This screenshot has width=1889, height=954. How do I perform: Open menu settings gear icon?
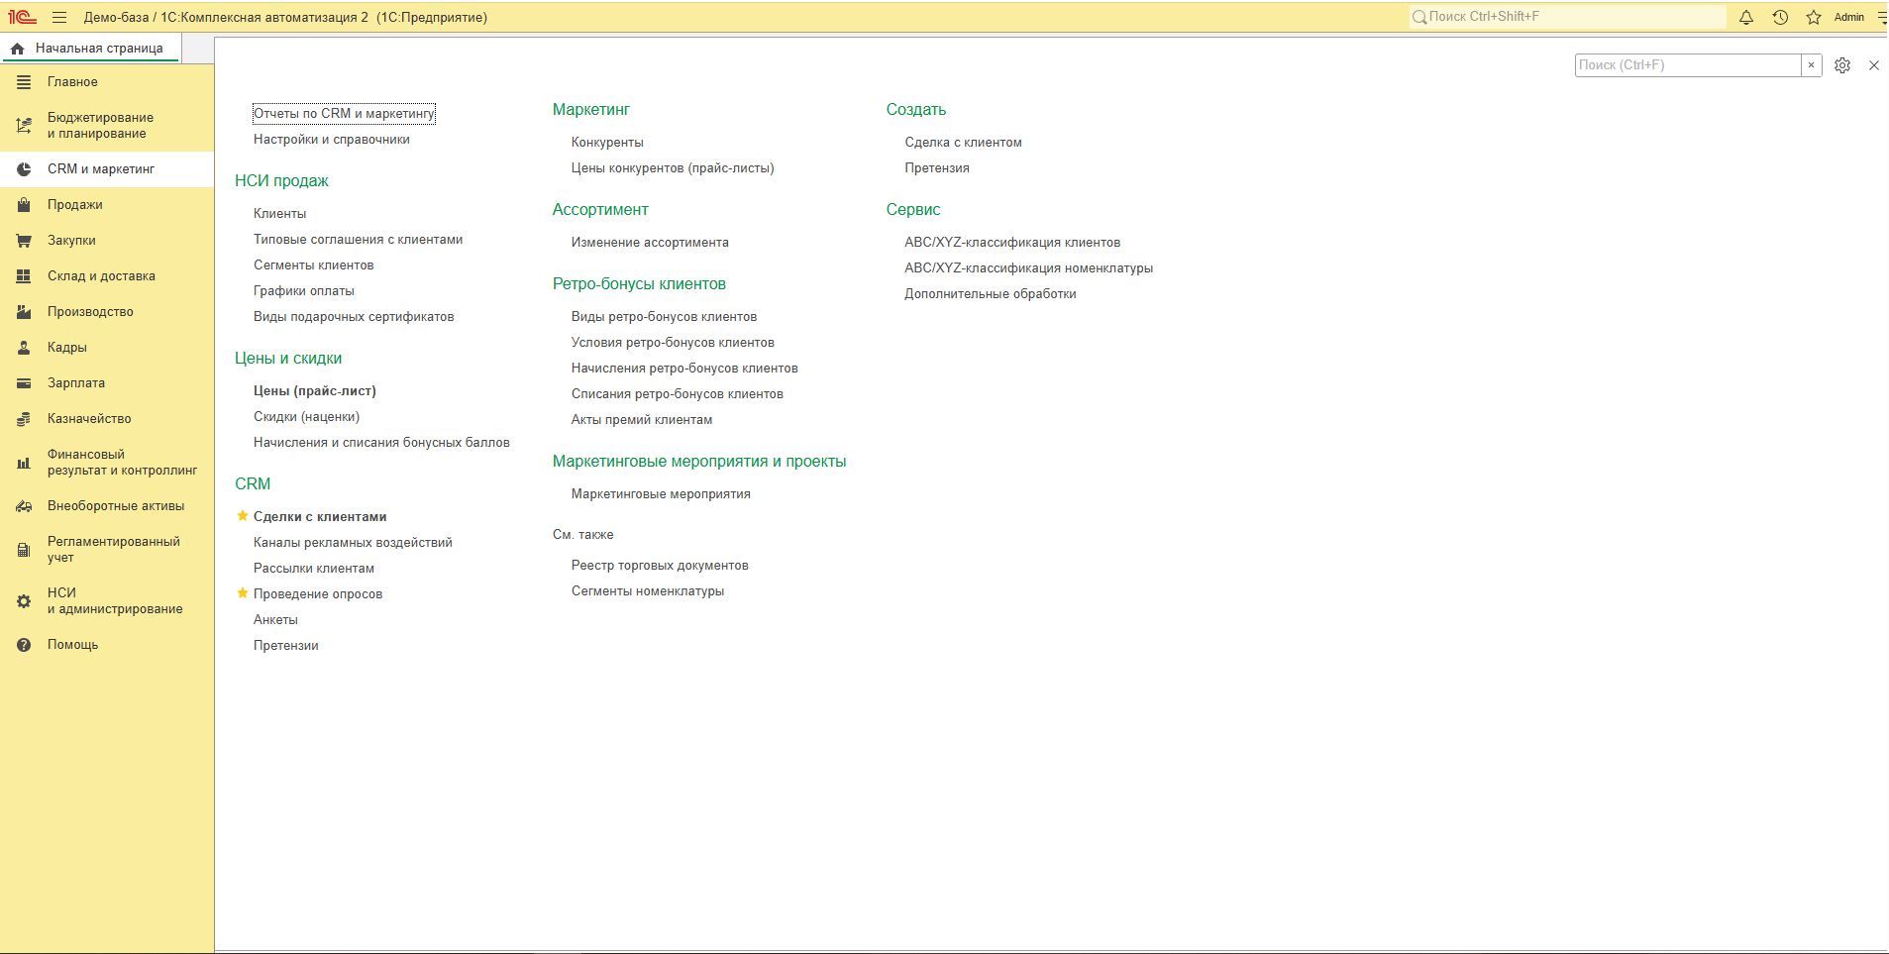pos(1842,65)
